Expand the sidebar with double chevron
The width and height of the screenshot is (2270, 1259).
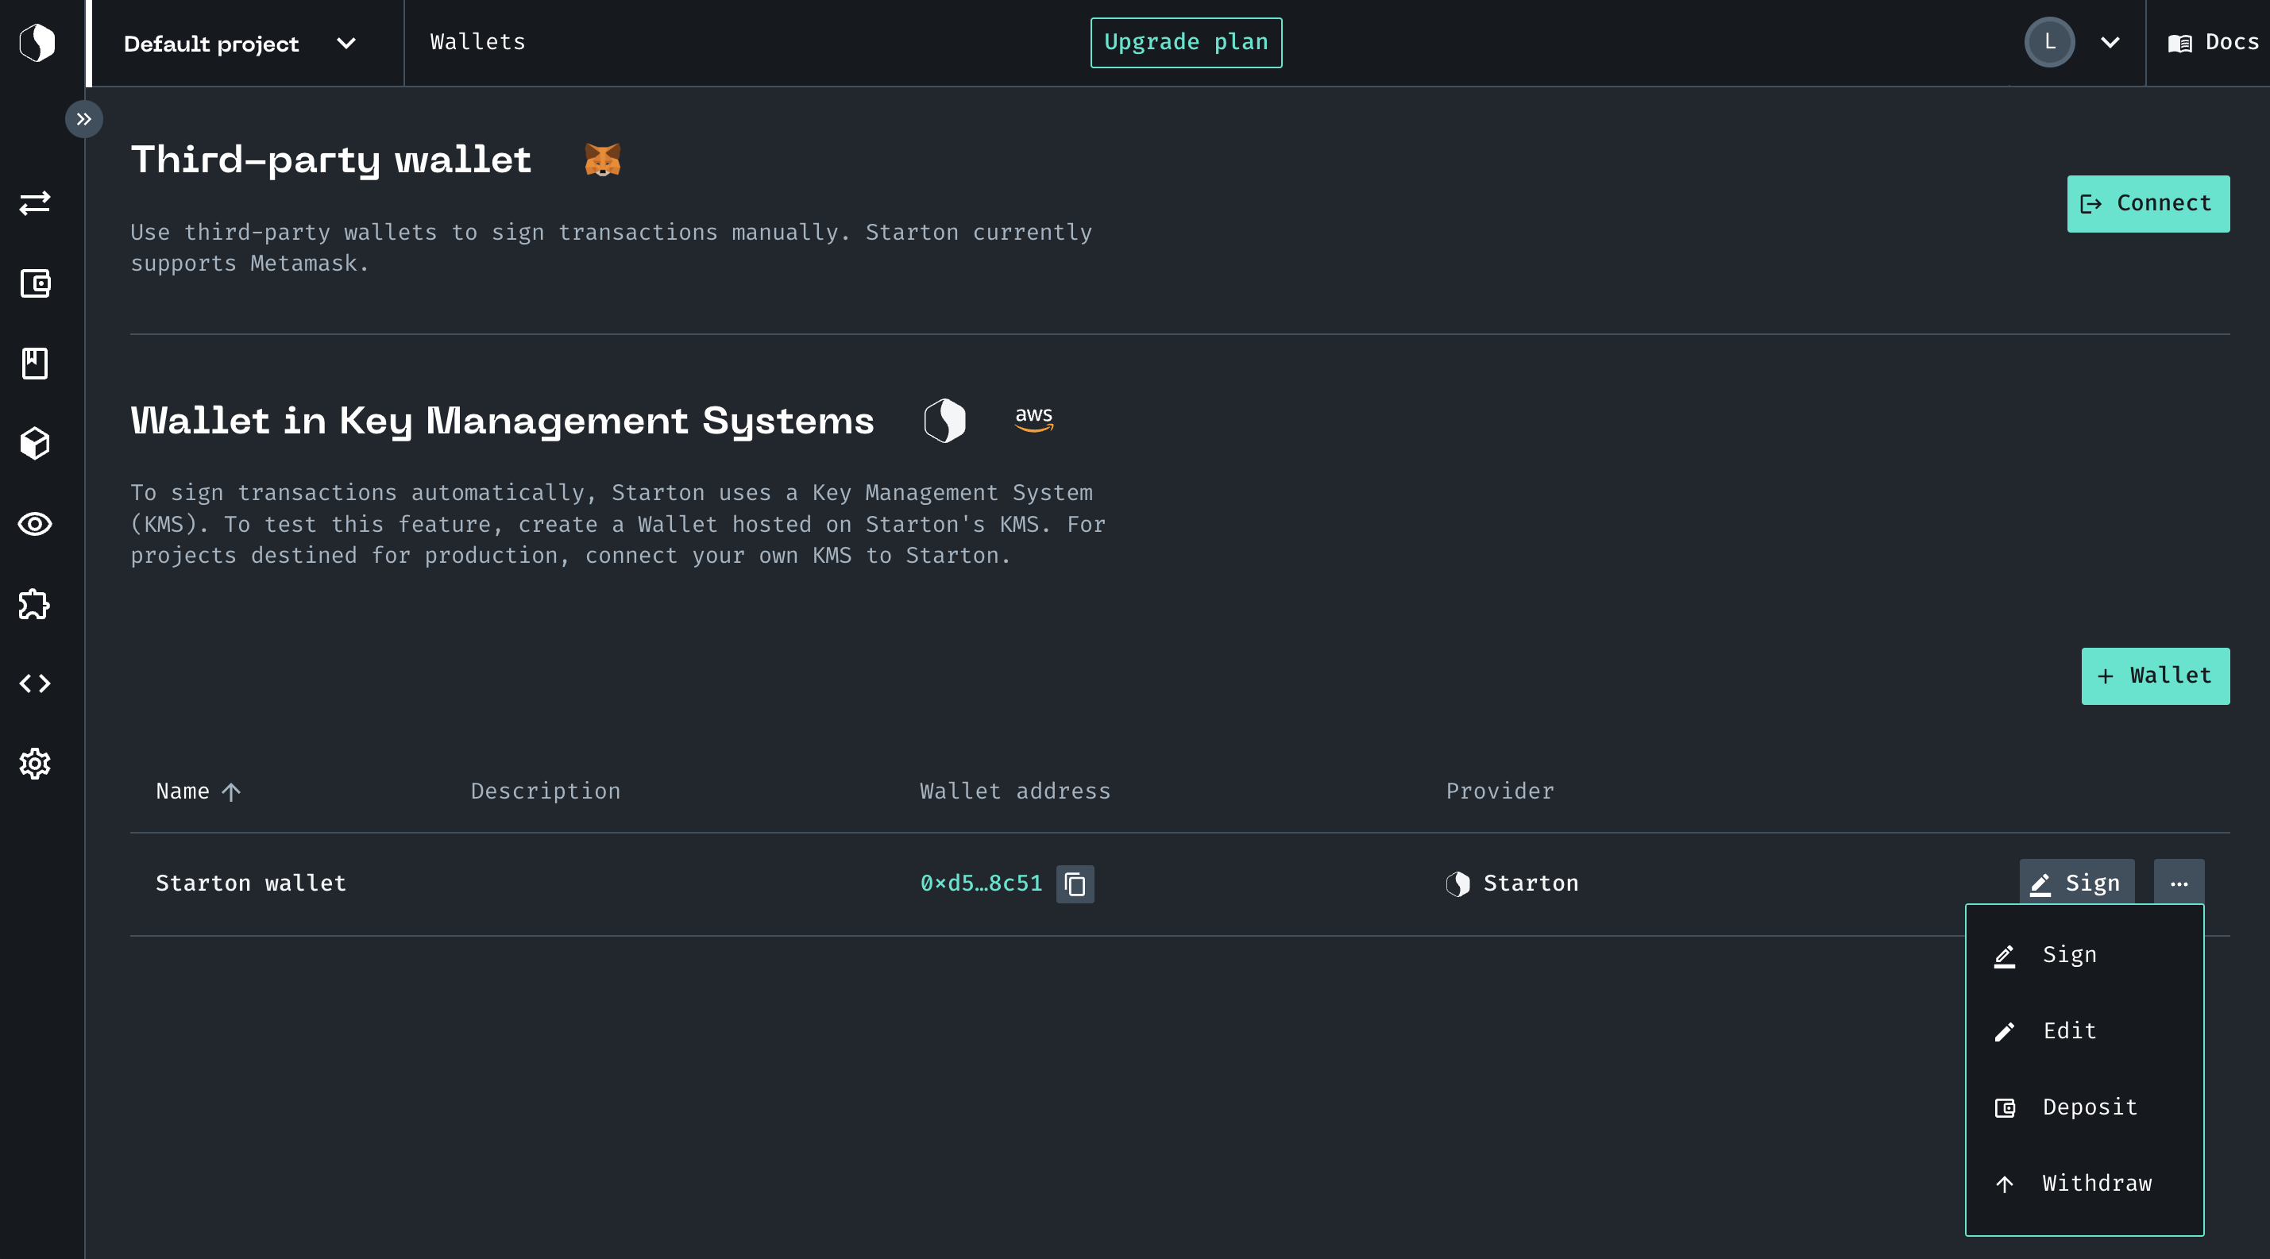pyautogui.click(x=83, y=119)
